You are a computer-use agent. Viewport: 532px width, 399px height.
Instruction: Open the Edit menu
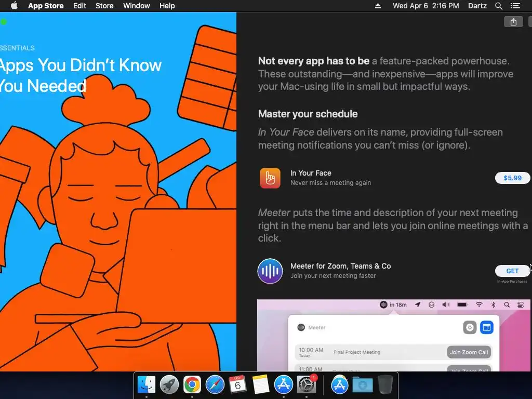[79, 6]
